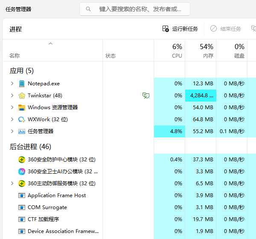The image size is (256, 239).
Task: Click the Twinkstar star icon
Action: coord(22,96)
